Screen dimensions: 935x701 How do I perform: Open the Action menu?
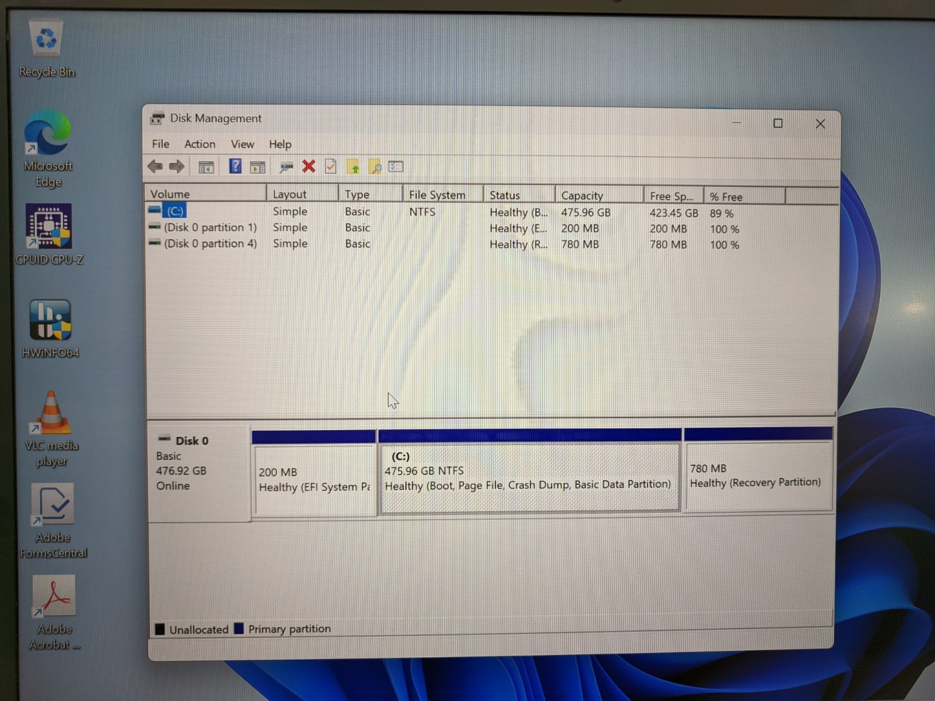click(x=200, y=144)
